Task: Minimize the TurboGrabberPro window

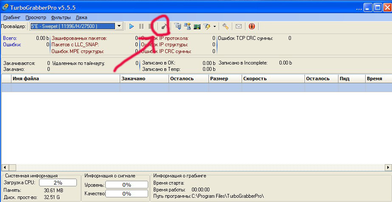Action: point(367,8)
